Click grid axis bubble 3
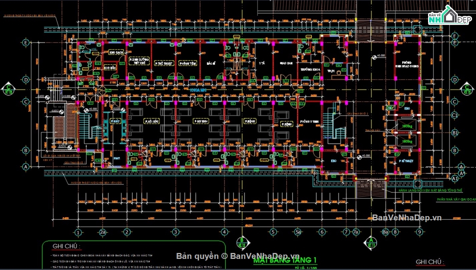 tap(175, 232)
